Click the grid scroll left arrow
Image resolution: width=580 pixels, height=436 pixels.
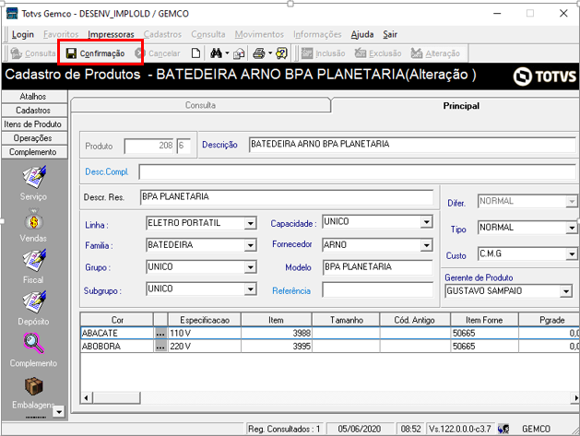click(86, 398)
